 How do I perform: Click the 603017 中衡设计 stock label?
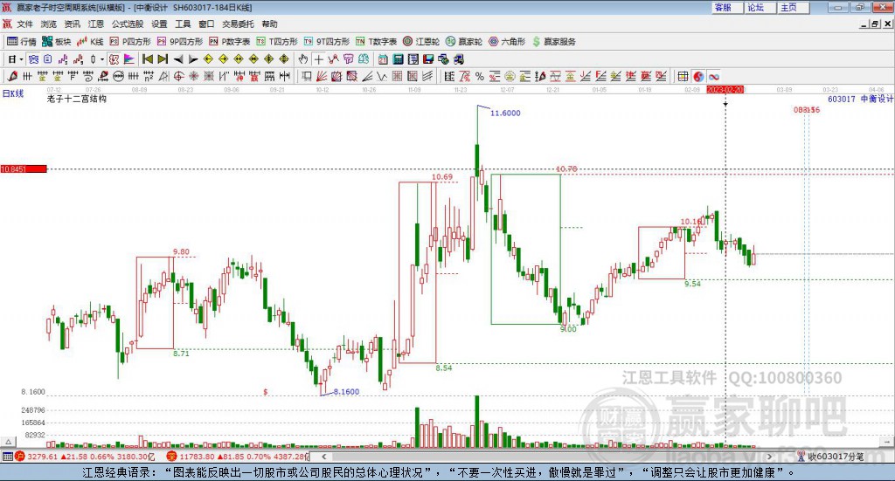860,99
